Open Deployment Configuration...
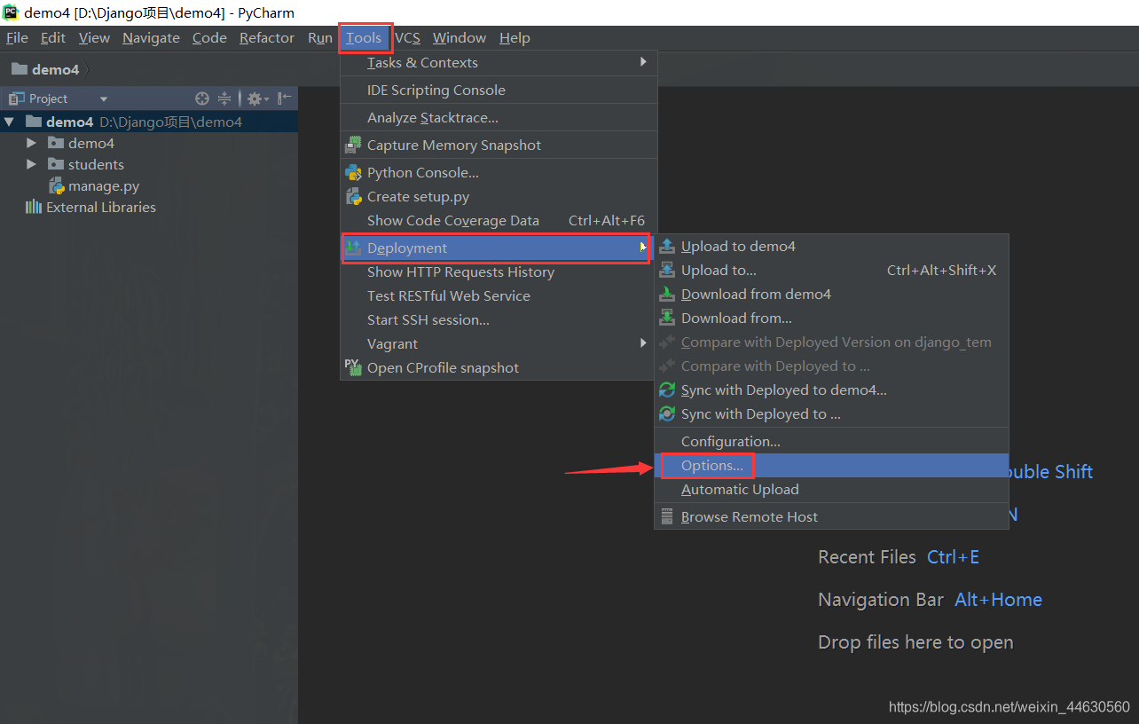 831,441
